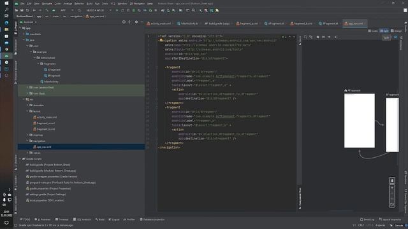408x229 pixels.
Task: Open the TODO tool window
Action: [25, 219]
